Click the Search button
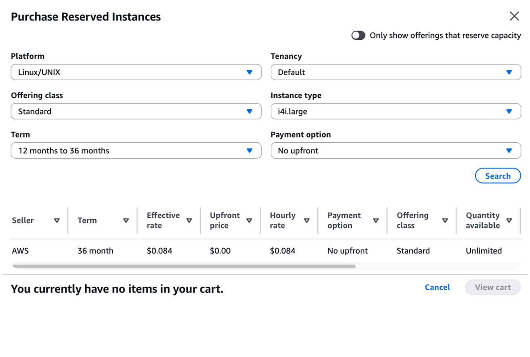Image resolution: width=530 pixels, height=357 pixels. point(498,176)
